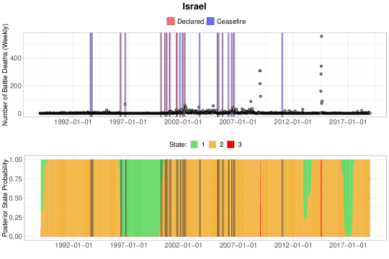Image resolution: width=389 pixels, height=259 pixels.
Task: Click the data point near 300 deaths in 2009
Action: click(x=260, y=71)
